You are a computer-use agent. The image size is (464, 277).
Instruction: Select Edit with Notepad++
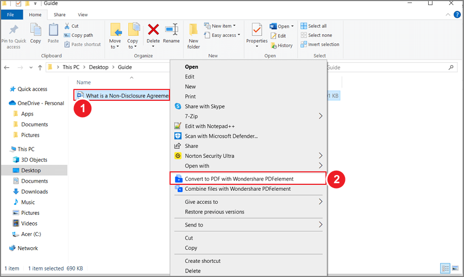click(x=248, y=126)
